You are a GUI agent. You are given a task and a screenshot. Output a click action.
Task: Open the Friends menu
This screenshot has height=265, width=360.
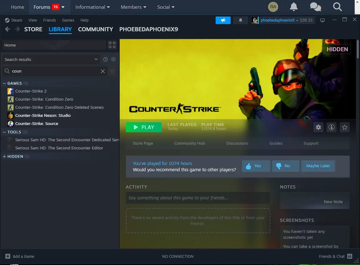click(49, 20)
